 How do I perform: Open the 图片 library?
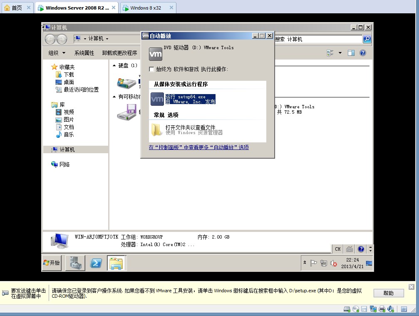(x=64, y=119)
